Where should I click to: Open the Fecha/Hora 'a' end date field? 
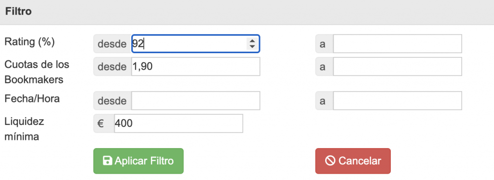[398, 101]
